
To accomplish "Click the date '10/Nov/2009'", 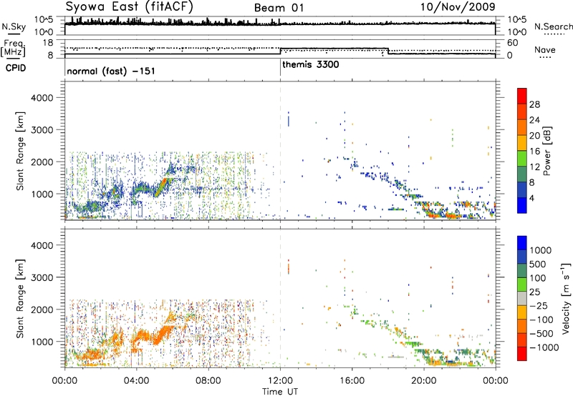I will coord(458,7).
